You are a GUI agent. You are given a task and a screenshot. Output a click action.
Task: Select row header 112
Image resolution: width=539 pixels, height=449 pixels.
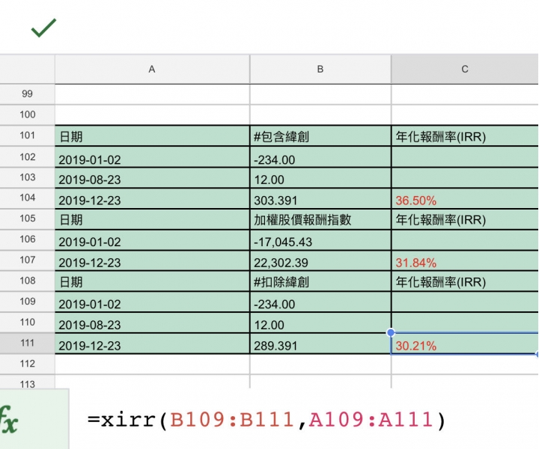point(27,364)
